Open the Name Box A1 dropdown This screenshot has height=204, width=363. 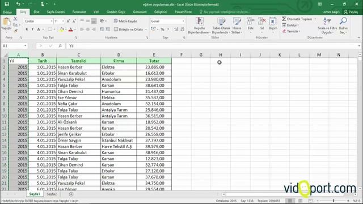tap(25, 46)
